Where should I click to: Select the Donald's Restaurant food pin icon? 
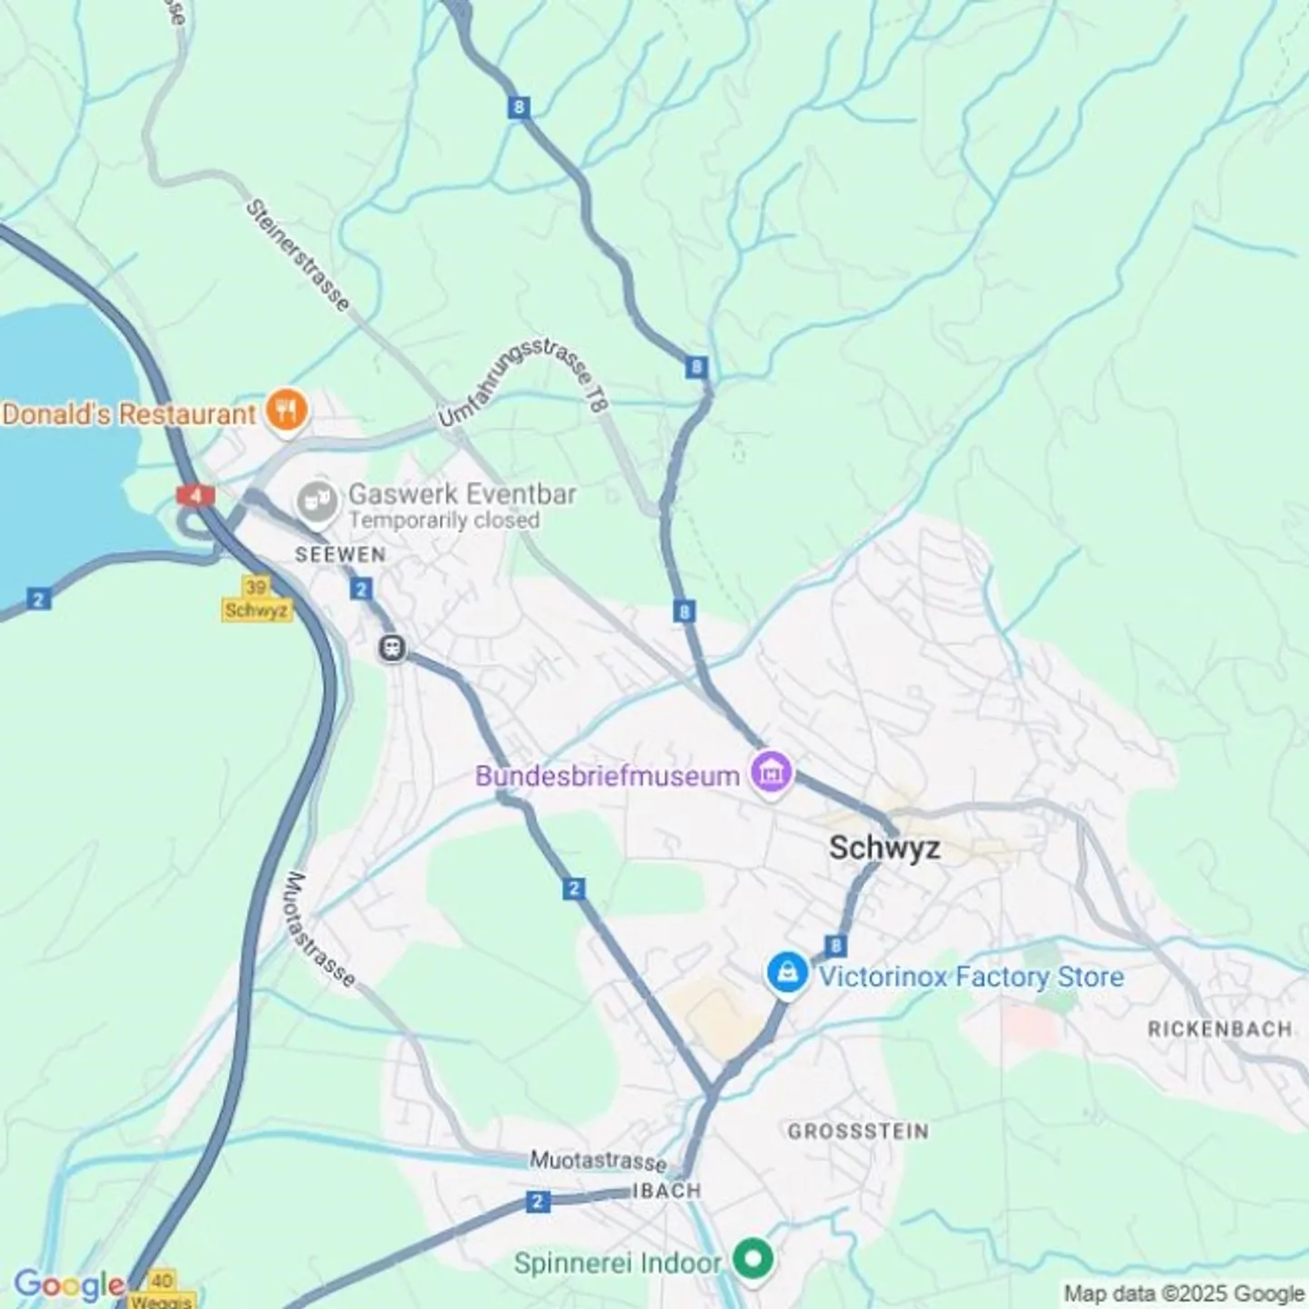coord(286,412)
